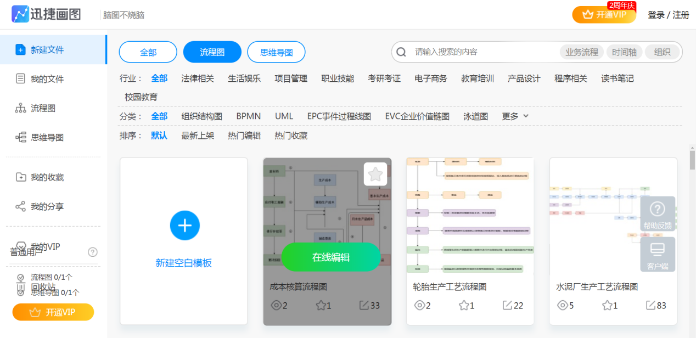Click the 我的收藏 folder icon
Screen dimensions: 696x338
20,177
